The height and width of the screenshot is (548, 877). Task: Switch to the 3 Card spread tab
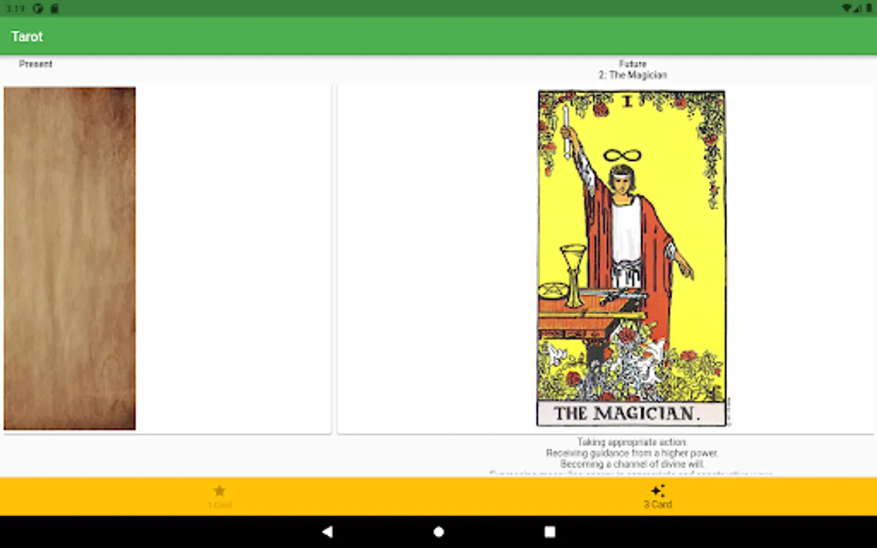pos(658,496)
